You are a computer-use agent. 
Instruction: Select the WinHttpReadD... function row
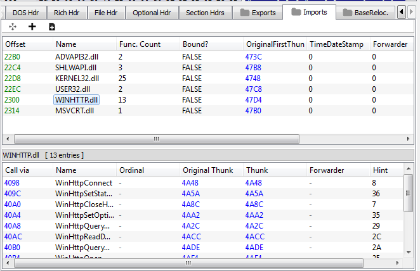[203, 237]
